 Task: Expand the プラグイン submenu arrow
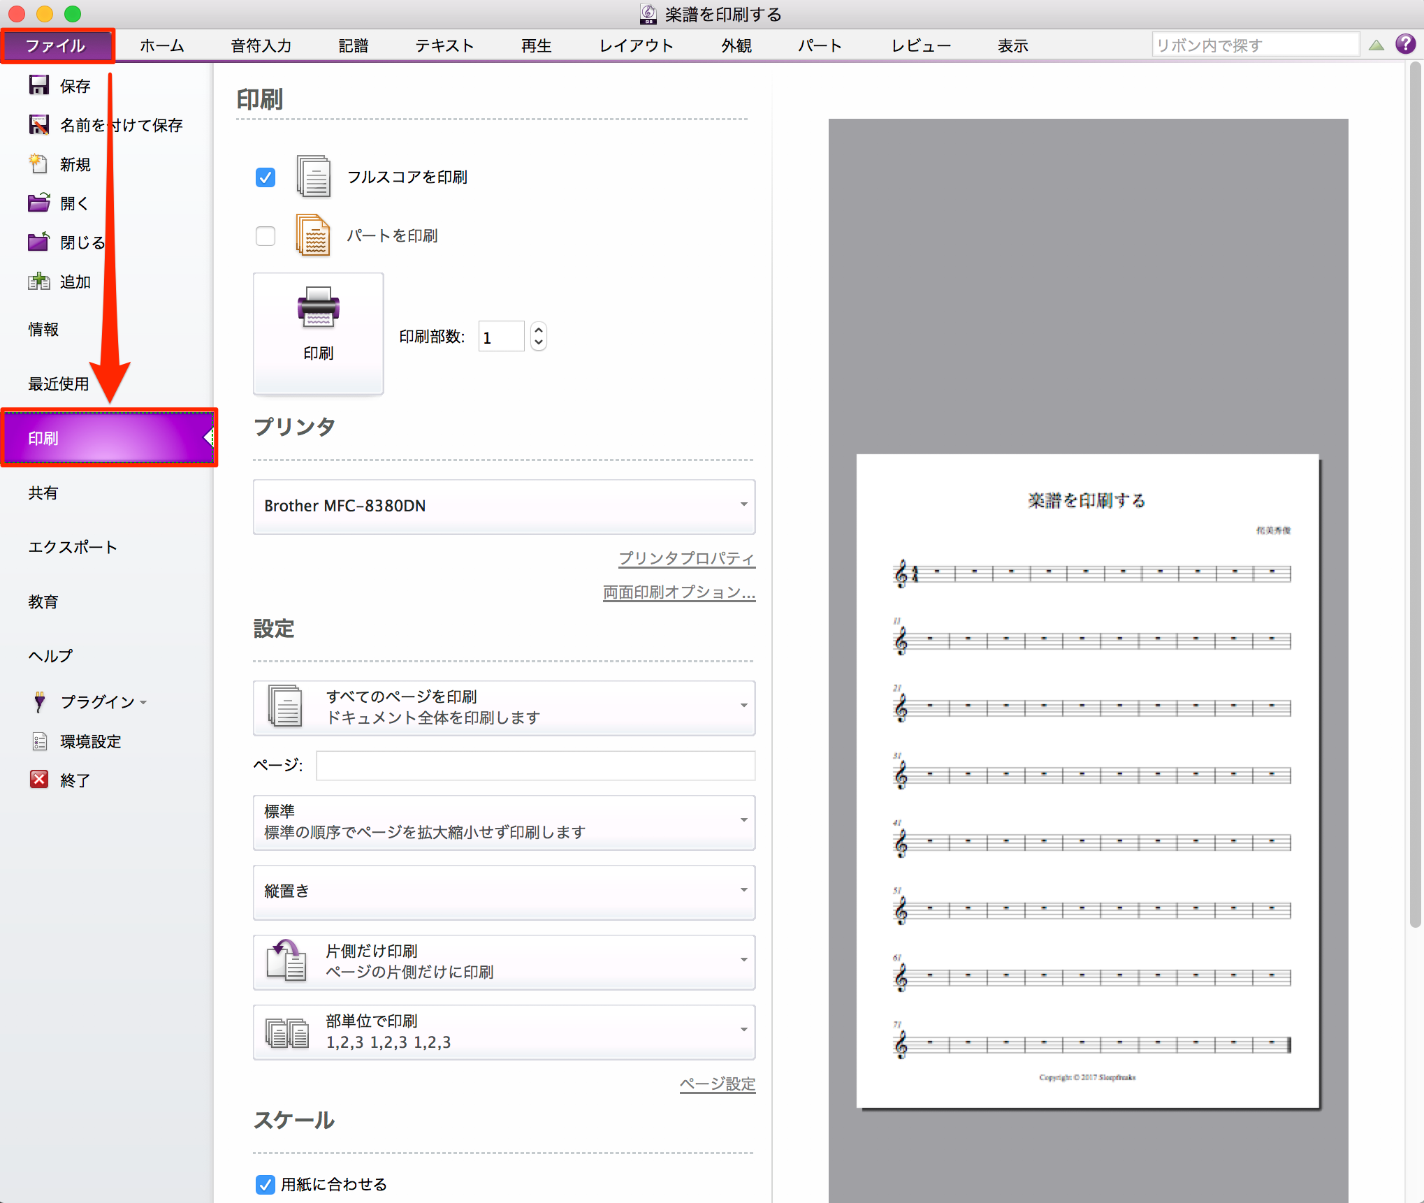tap(143, 703)
